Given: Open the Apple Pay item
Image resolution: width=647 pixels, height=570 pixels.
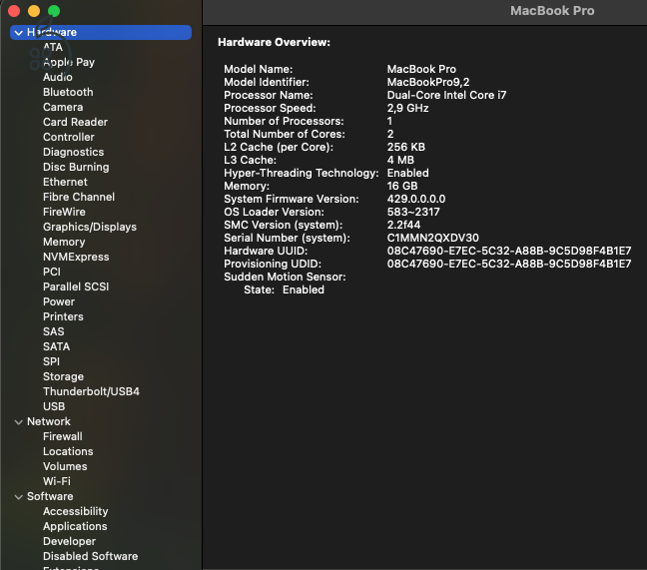Looking at the screenshot, I should pos(69,62).
